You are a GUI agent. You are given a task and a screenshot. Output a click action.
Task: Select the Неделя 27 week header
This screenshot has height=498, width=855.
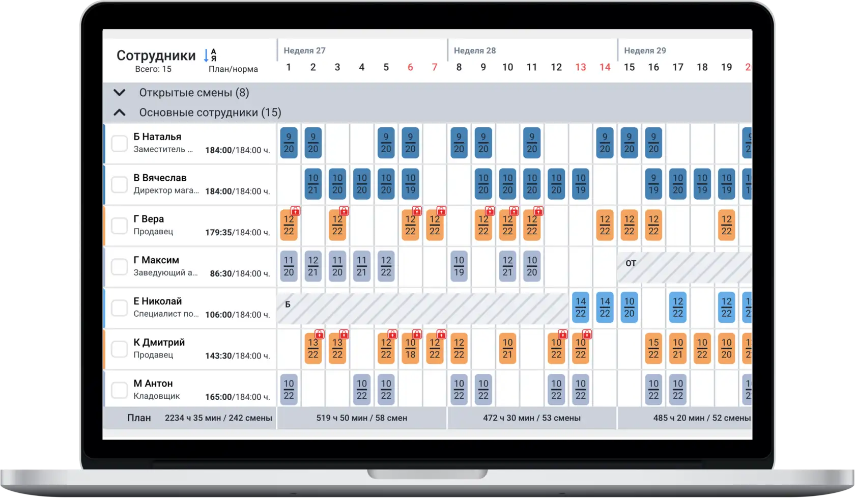304,50
